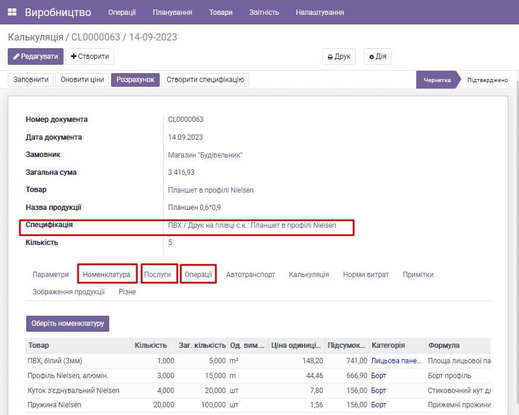Switch to the Різне tab
This screenshot has width=519, height=415.
127,292
